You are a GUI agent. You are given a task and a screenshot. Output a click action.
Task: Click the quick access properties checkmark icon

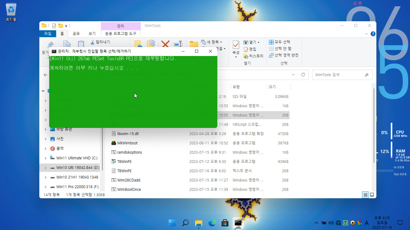point(54,25)
